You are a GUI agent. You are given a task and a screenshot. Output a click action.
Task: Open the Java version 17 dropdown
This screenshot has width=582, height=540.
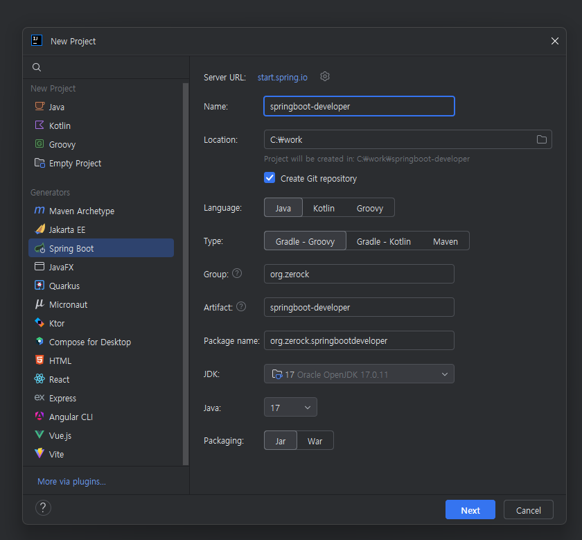290,408
